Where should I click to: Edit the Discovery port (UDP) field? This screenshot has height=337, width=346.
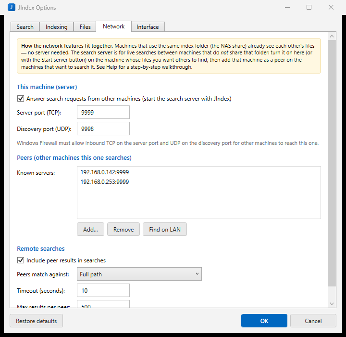(x=103, y=129)
